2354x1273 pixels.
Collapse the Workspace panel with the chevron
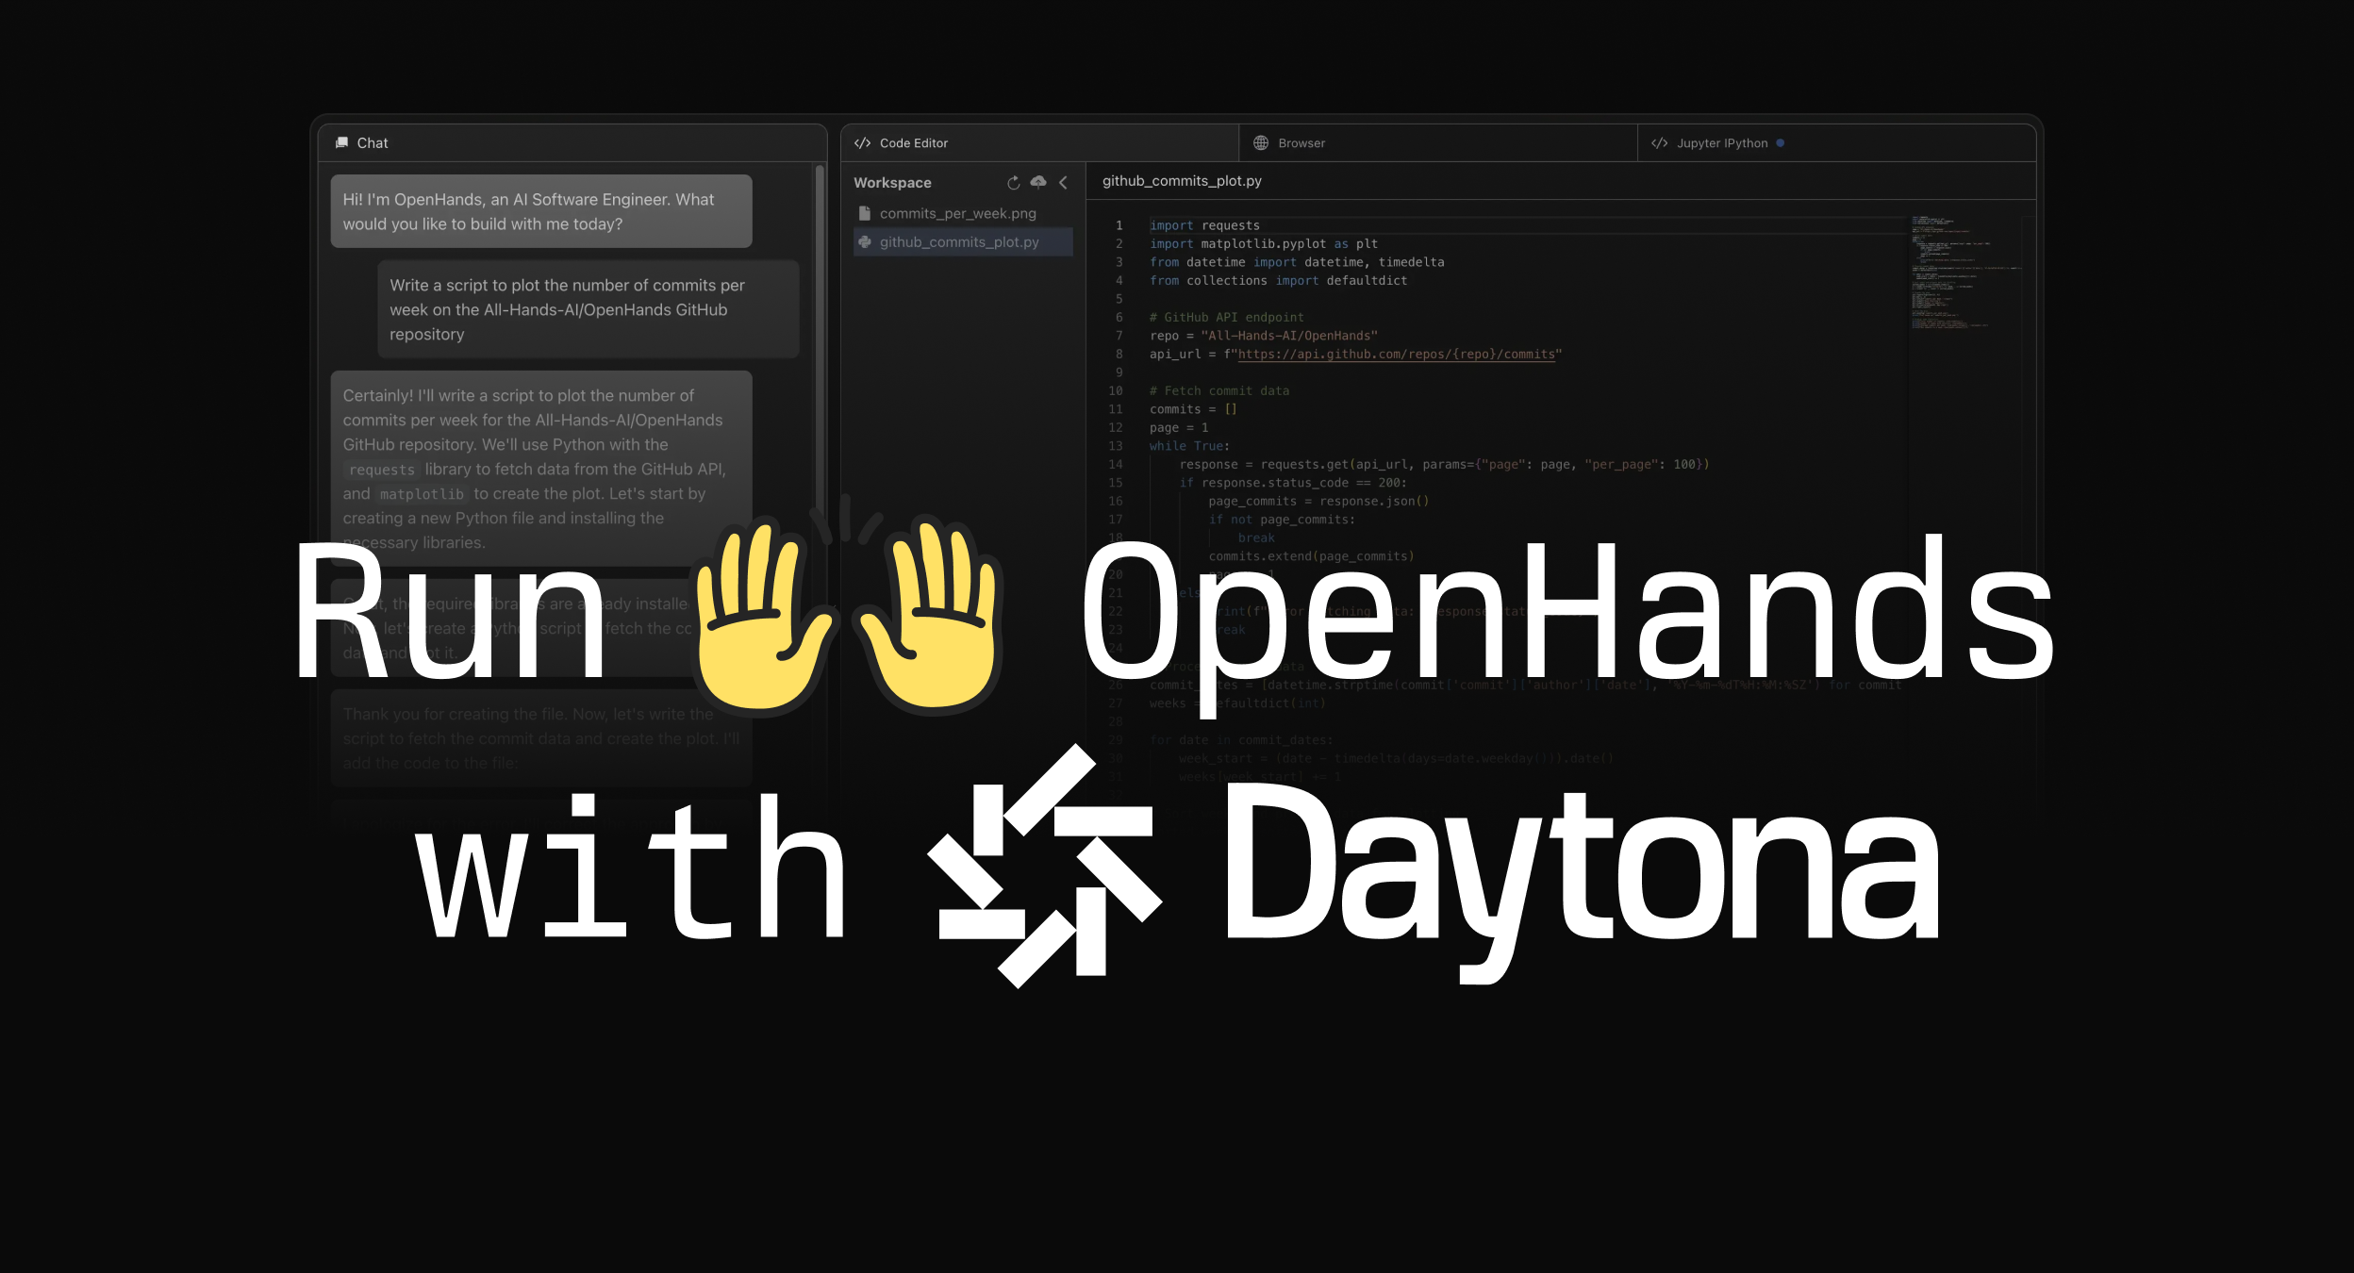coord(1063,183)
